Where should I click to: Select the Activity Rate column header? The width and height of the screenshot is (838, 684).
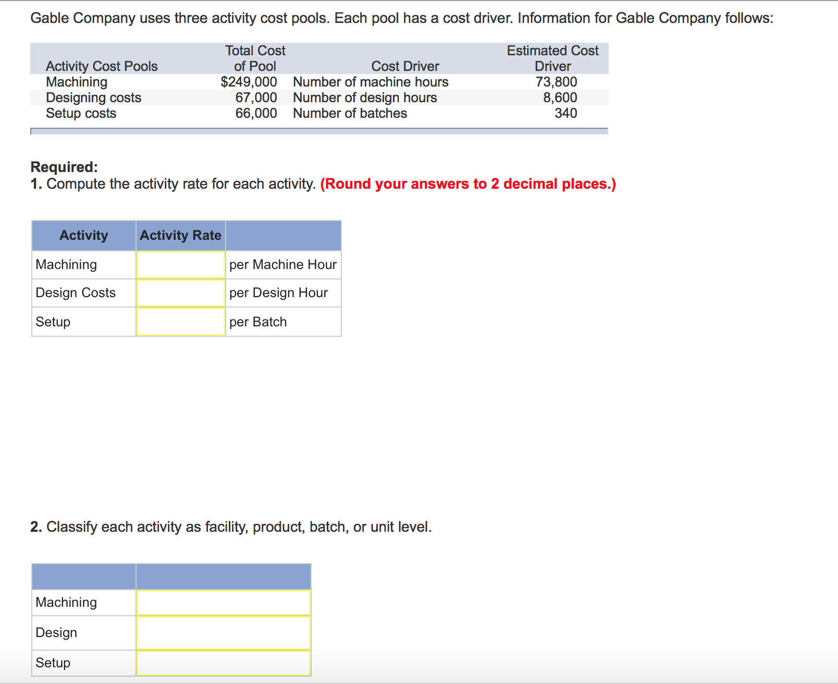(x=180, y=235)
